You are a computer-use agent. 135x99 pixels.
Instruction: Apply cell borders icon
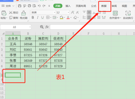coord(48,17)
